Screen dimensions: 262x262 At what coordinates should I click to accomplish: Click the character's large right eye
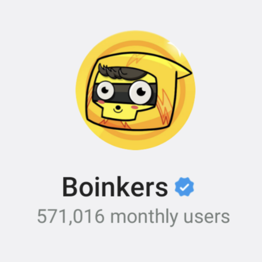(141, 92)
